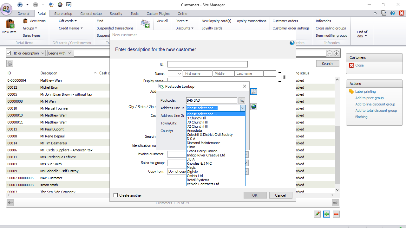Tick the Create another checkbox
Screen dimensions: 406x228
[x=116, y=195]
